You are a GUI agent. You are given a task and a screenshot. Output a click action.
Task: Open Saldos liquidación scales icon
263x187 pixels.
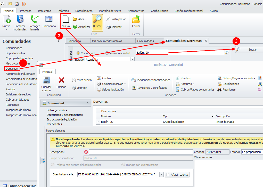tap(99, 90)
